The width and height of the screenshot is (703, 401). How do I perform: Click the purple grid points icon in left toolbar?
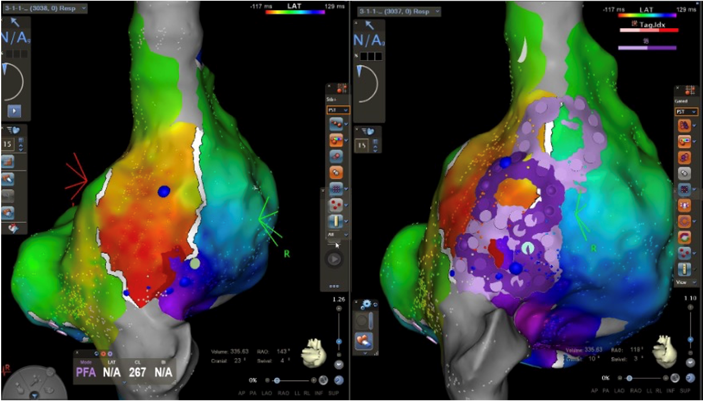[x=336, y=189]
